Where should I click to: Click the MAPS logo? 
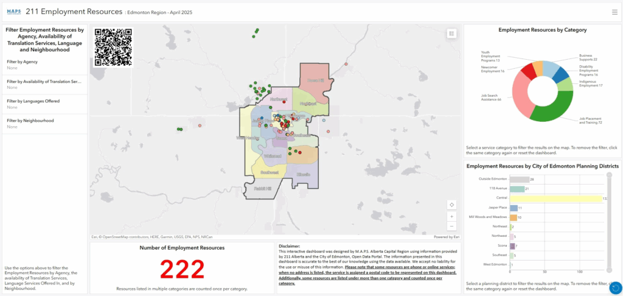(x=14, y=12)
